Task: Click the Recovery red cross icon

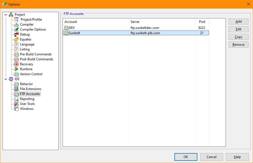Action: [x=16, y=64]
